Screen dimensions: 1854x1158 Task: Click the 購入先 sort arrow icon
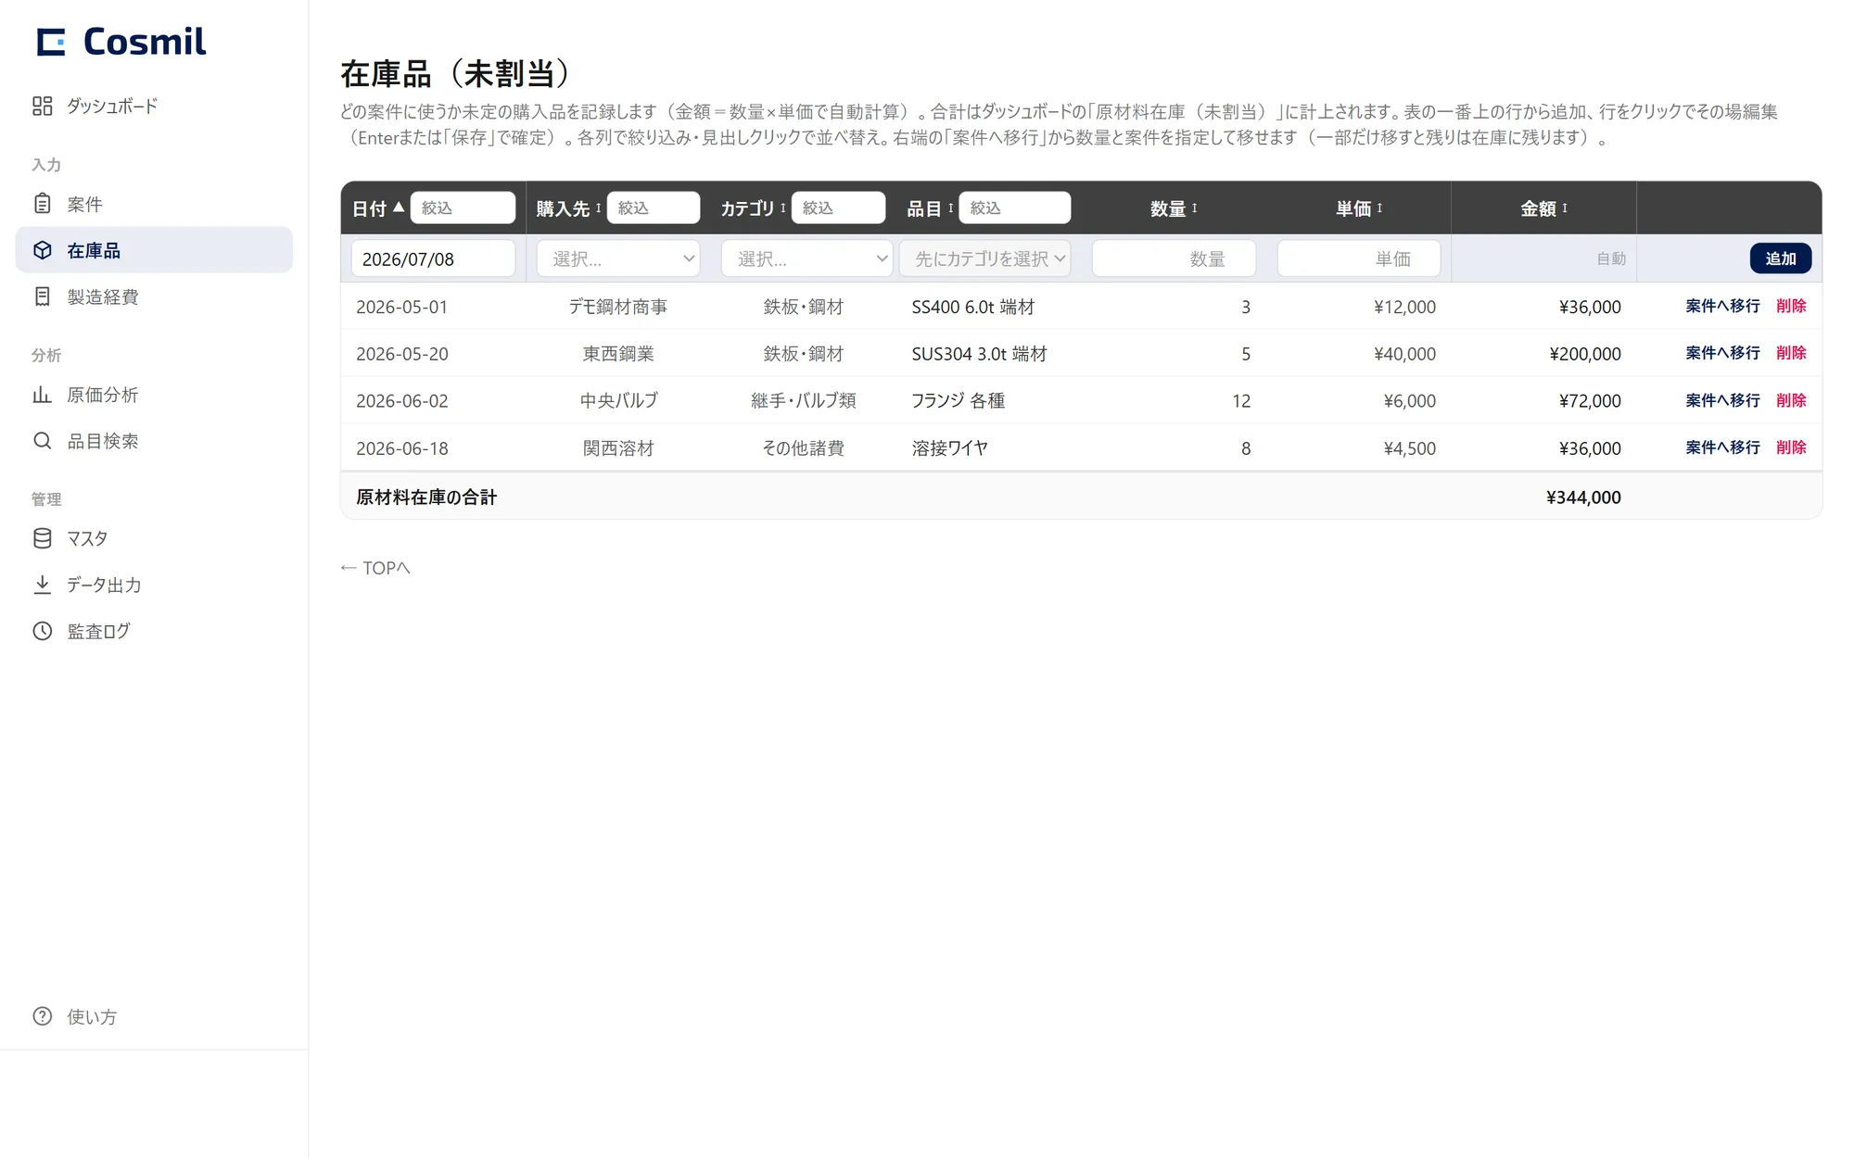[x=598, y=208]
